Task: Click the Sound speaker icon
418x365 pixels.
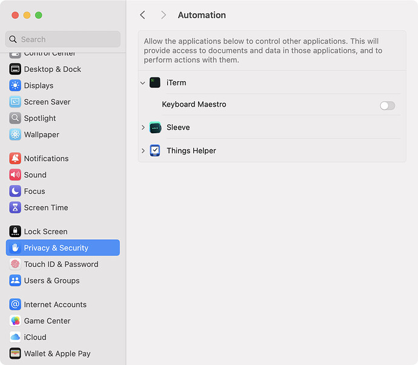Action: [15, 175]
